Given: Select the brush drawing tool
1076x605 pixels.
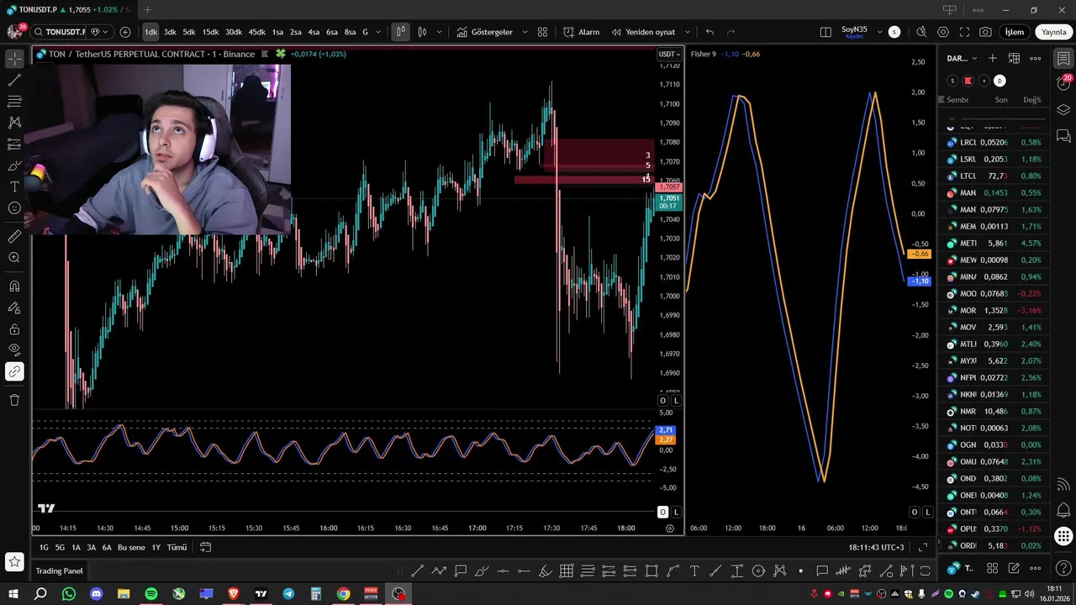Looking at the screenshot, I should click(x=14, y=166).
